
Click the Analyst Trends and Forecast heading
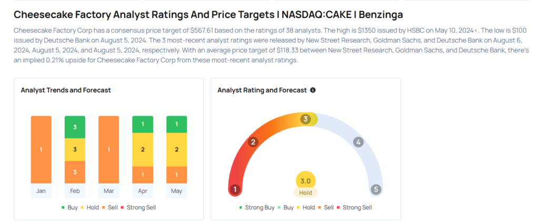coord(66,90)
